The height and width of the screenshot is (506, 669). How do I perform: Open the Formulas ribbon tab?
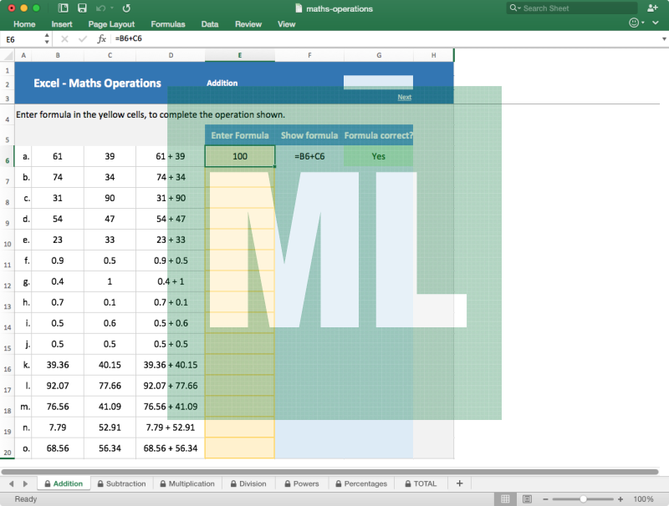(167, 24)
